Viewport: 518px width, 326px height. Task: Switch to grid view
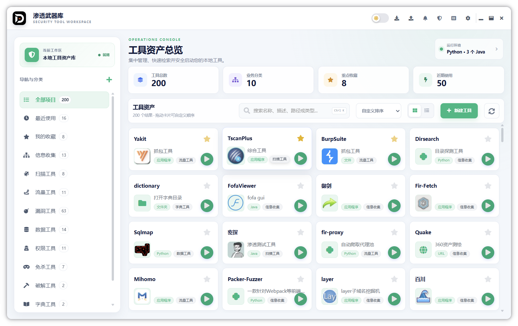tap(415, 110)
